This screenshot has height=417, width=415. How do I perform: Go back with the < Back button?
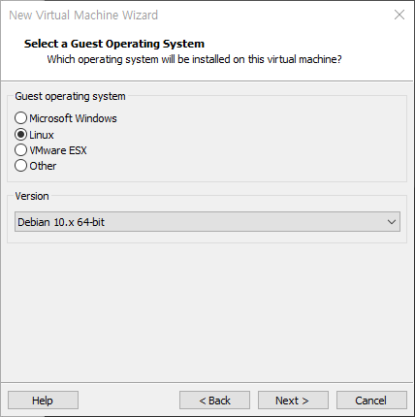coord(214,401)
